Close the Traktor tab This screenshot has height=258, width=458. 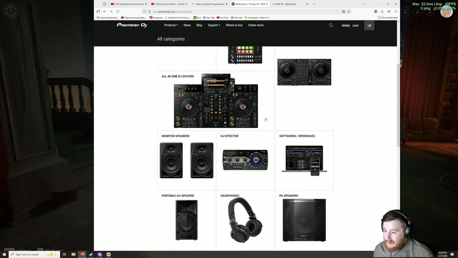[x=226, y=4]
